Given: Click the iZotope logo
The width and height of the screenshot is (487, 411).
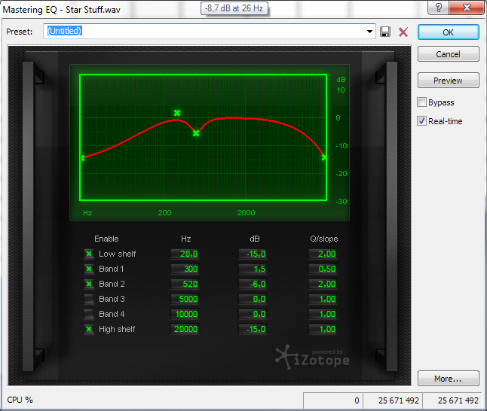Looking at the screenshot, I should tap(312, 358).
